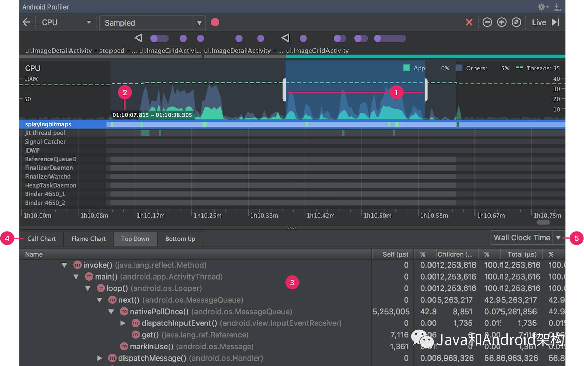Image resolution: width=584 pixels, height=366 pixels.
Task: Zoom in the timeline
Action: [502, 22]
